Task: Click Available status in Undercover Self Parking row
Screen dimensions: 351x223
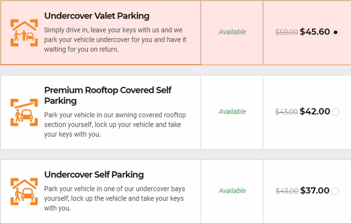Action: (x=232, y=191)
